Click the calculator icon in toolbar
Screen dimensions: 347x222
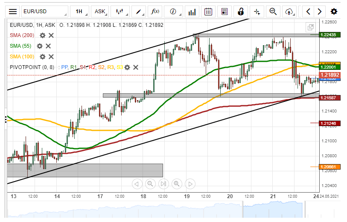pyautogui.click(x=225, y=12)
